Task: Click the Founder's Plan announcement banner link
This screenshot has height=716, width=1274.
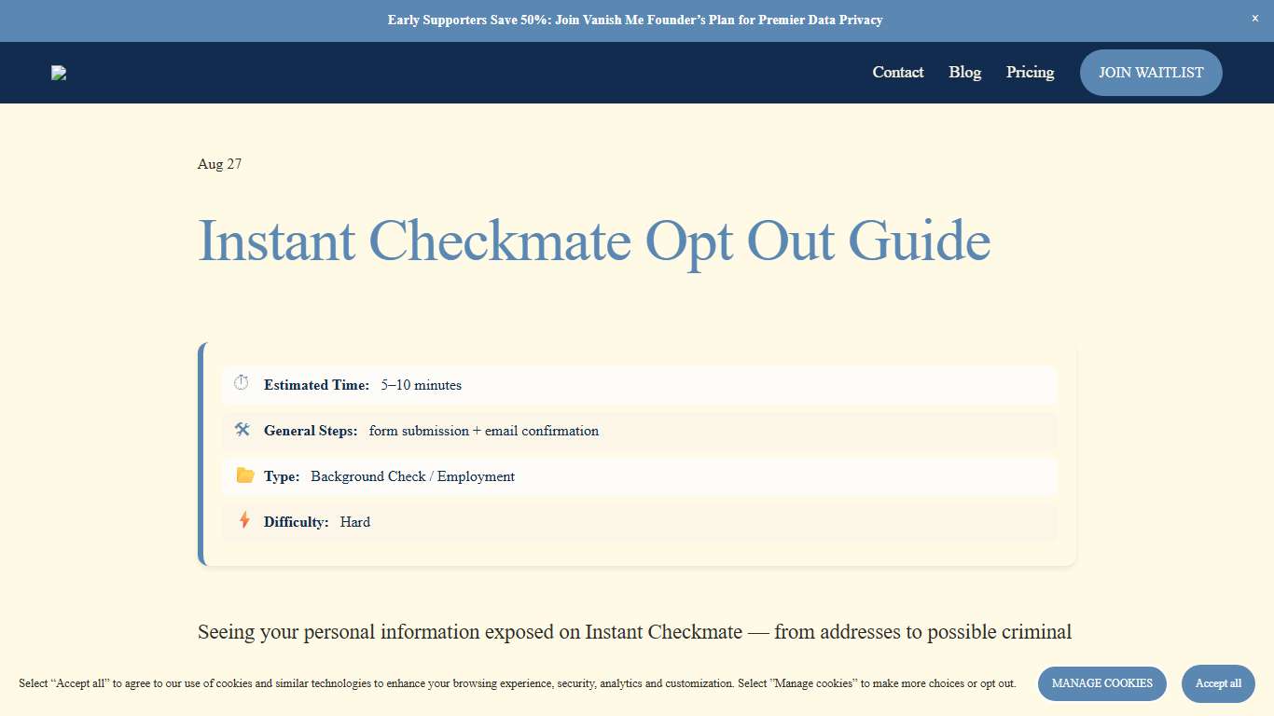Action: click(635, 20)
